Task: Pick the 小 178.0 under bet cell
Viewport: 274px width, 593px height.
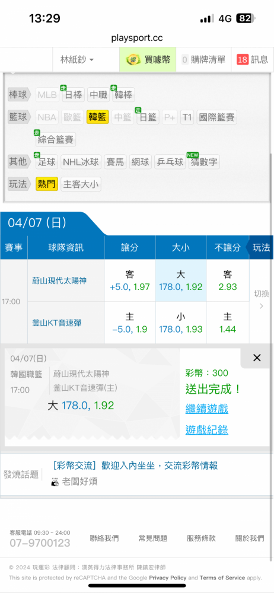Action: pos(181,323)
